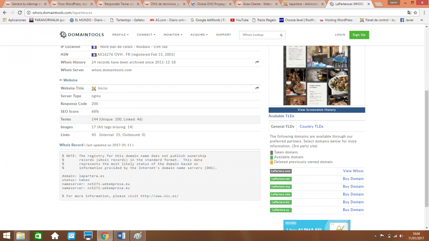Open the Windows Start menu
429x241 pixels.
click(x=6, y=236)
